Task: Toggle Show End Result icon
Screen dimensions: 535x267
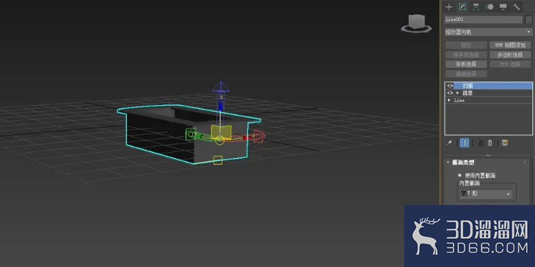Action: (x=464, y=143)
